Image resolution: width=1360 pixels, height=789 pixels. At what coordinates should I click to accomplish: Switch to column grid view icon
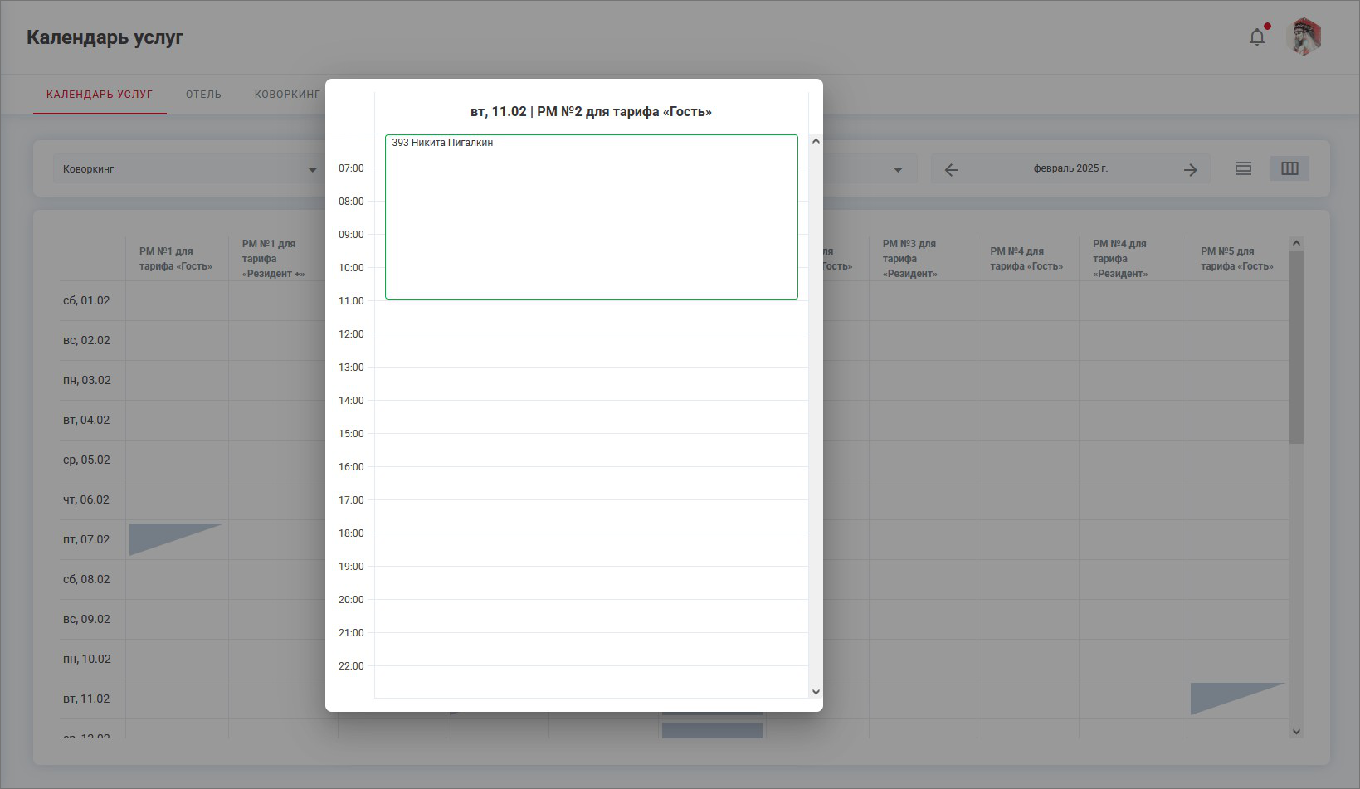(x=1289, y=168)
